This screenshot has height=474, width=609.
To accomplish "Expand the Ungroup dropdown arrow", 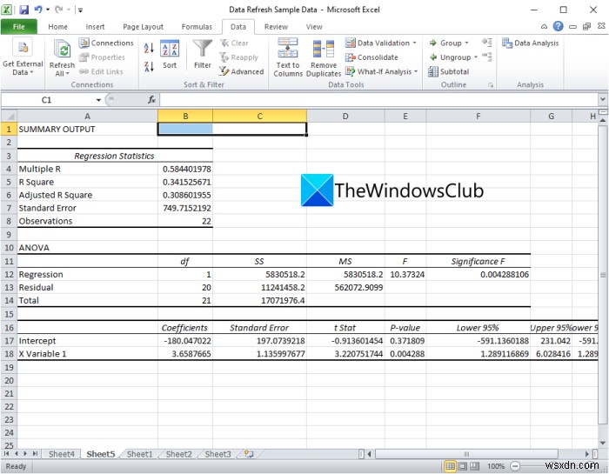I will tap(476, 57).
